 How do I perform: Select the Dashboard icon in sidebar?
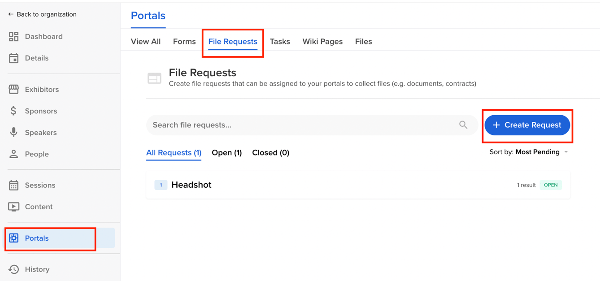(13, 36)
